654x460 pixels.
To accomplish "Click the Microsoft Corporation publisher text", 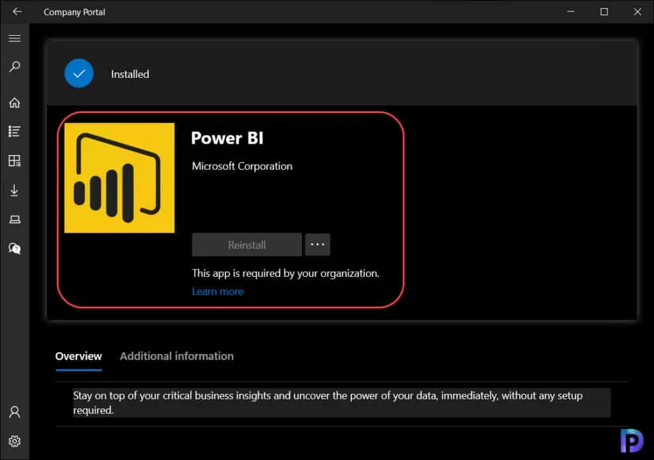I will point(242,167).
